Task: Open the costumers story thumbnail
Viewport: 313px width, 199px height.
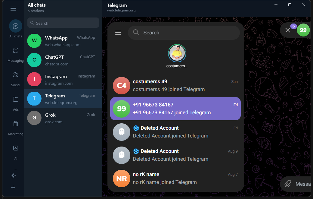Action: tap(177, 53)
